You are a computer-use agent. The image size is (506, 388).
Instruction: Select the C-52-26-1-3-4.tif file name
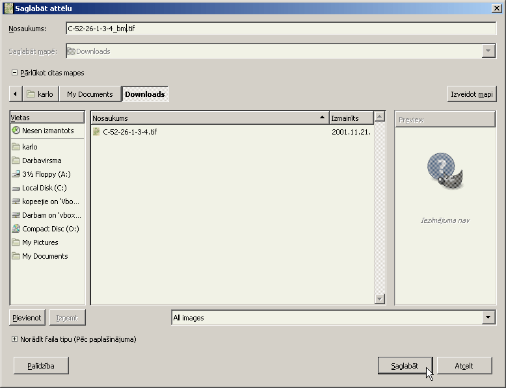point(130,131)
